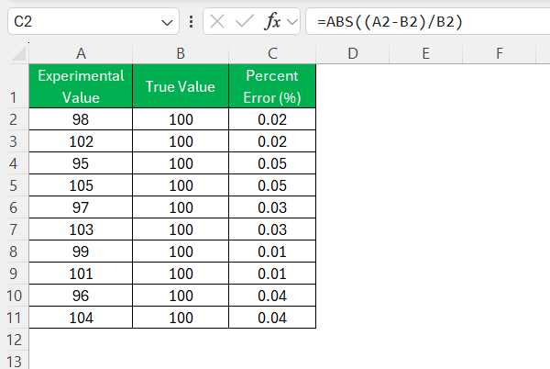Image resolution: width=550 pixels, height=369 pixels.
Task: Select cell A7 containing 103
Action: (x=81, y=229)
